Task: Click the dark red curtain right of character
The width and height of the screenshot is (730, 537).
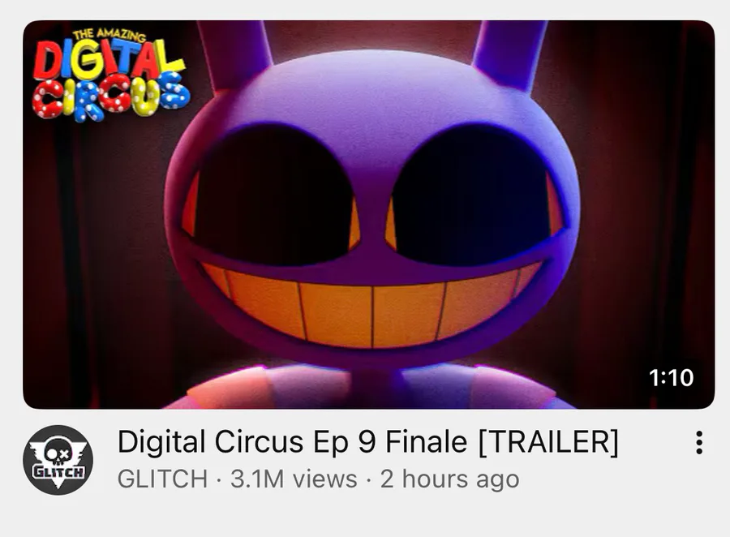Action: tap(647, 209)
